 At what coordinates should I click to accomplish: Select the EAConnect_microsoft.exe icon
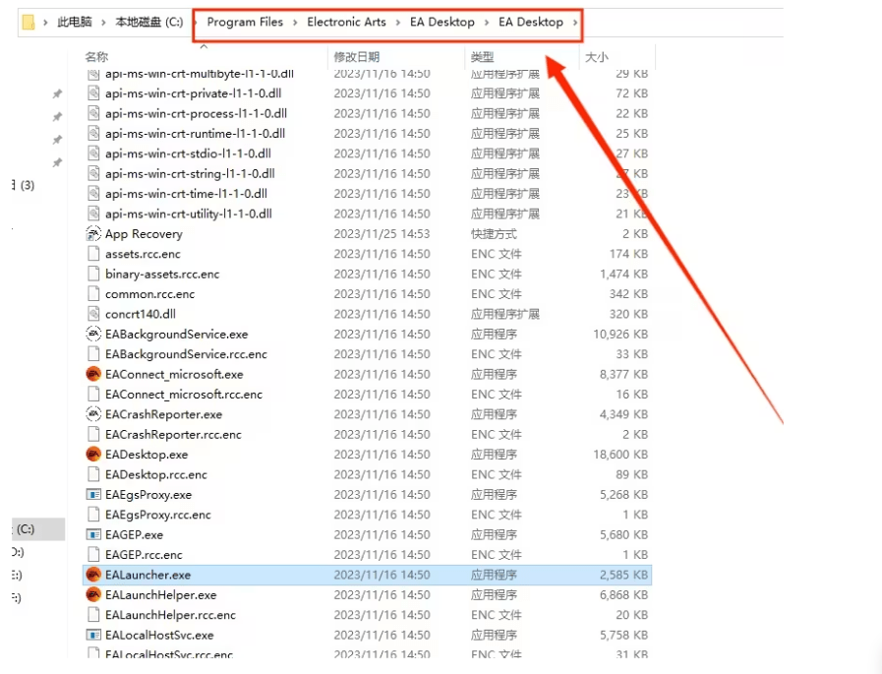[93, 374]
